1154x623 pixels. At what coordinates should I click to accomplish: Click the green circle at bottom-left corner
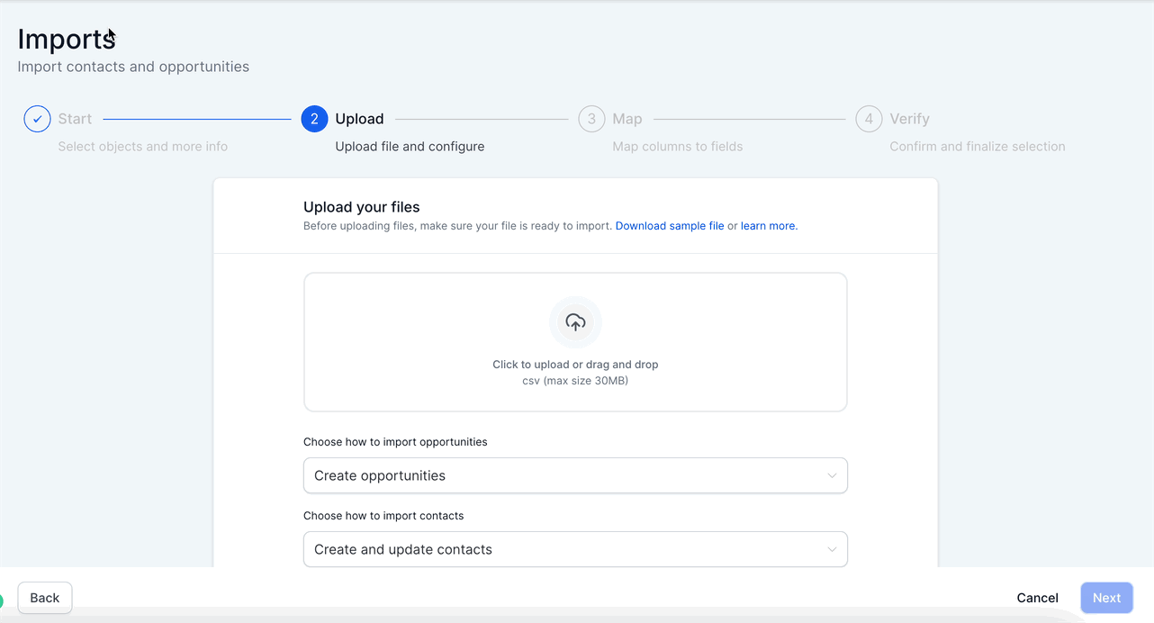click(2, 601)
